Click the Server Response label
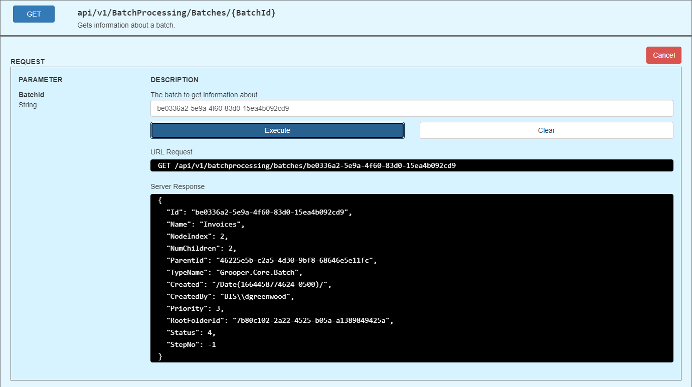Screen dimensions: 692x387 pos(178,186)
